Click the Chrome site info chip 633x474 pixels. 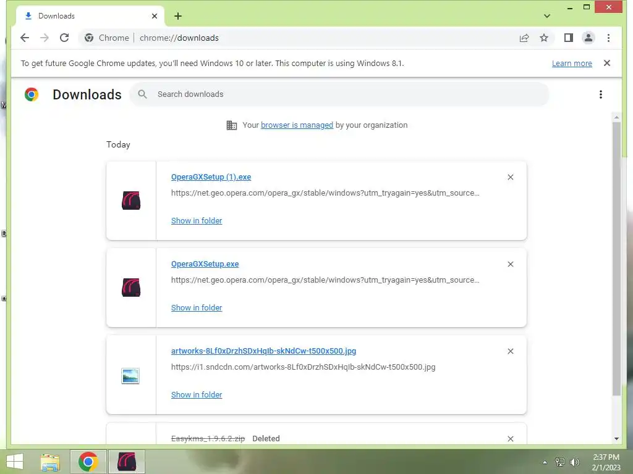(x=106, y=38)
